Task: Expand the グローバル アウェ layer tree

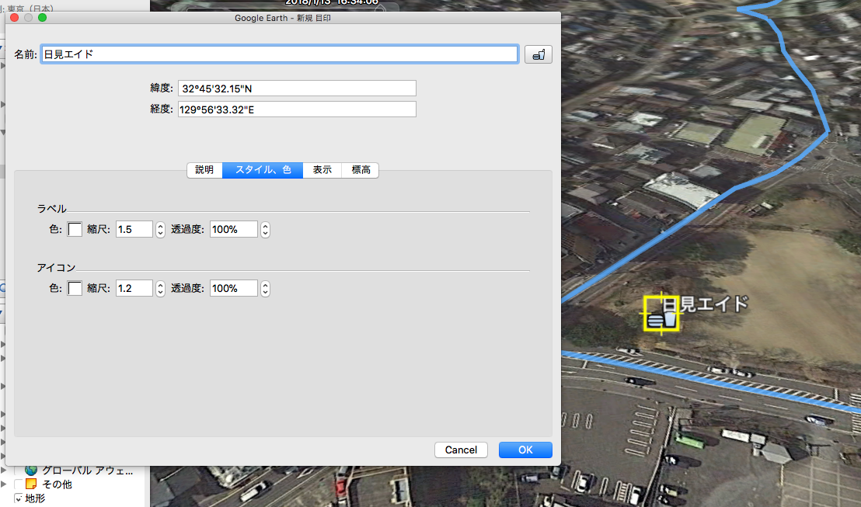Action: pyautogui.click(x=3, y=471)
